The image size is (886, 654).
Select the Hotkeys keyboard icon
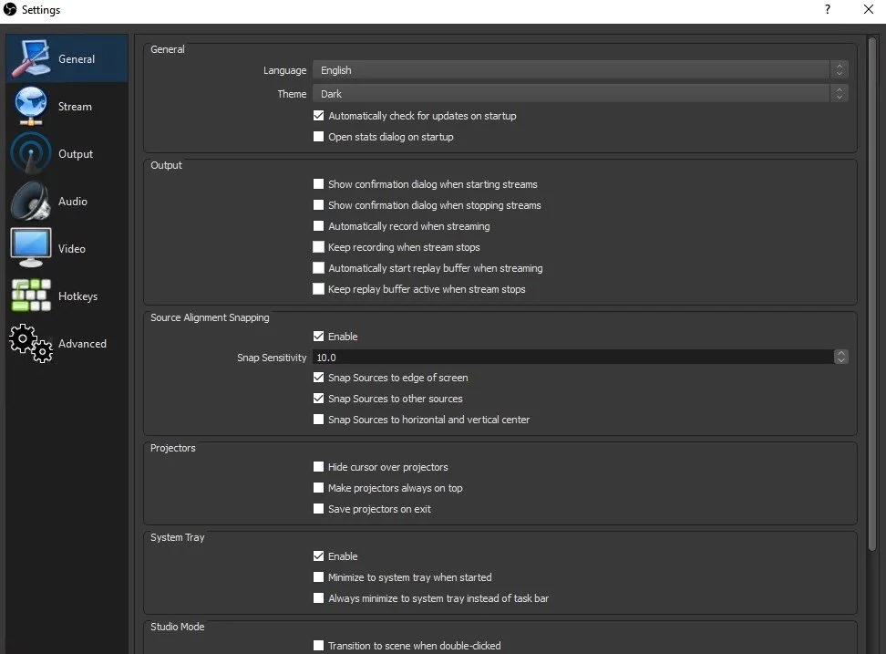tap(31, 296)
